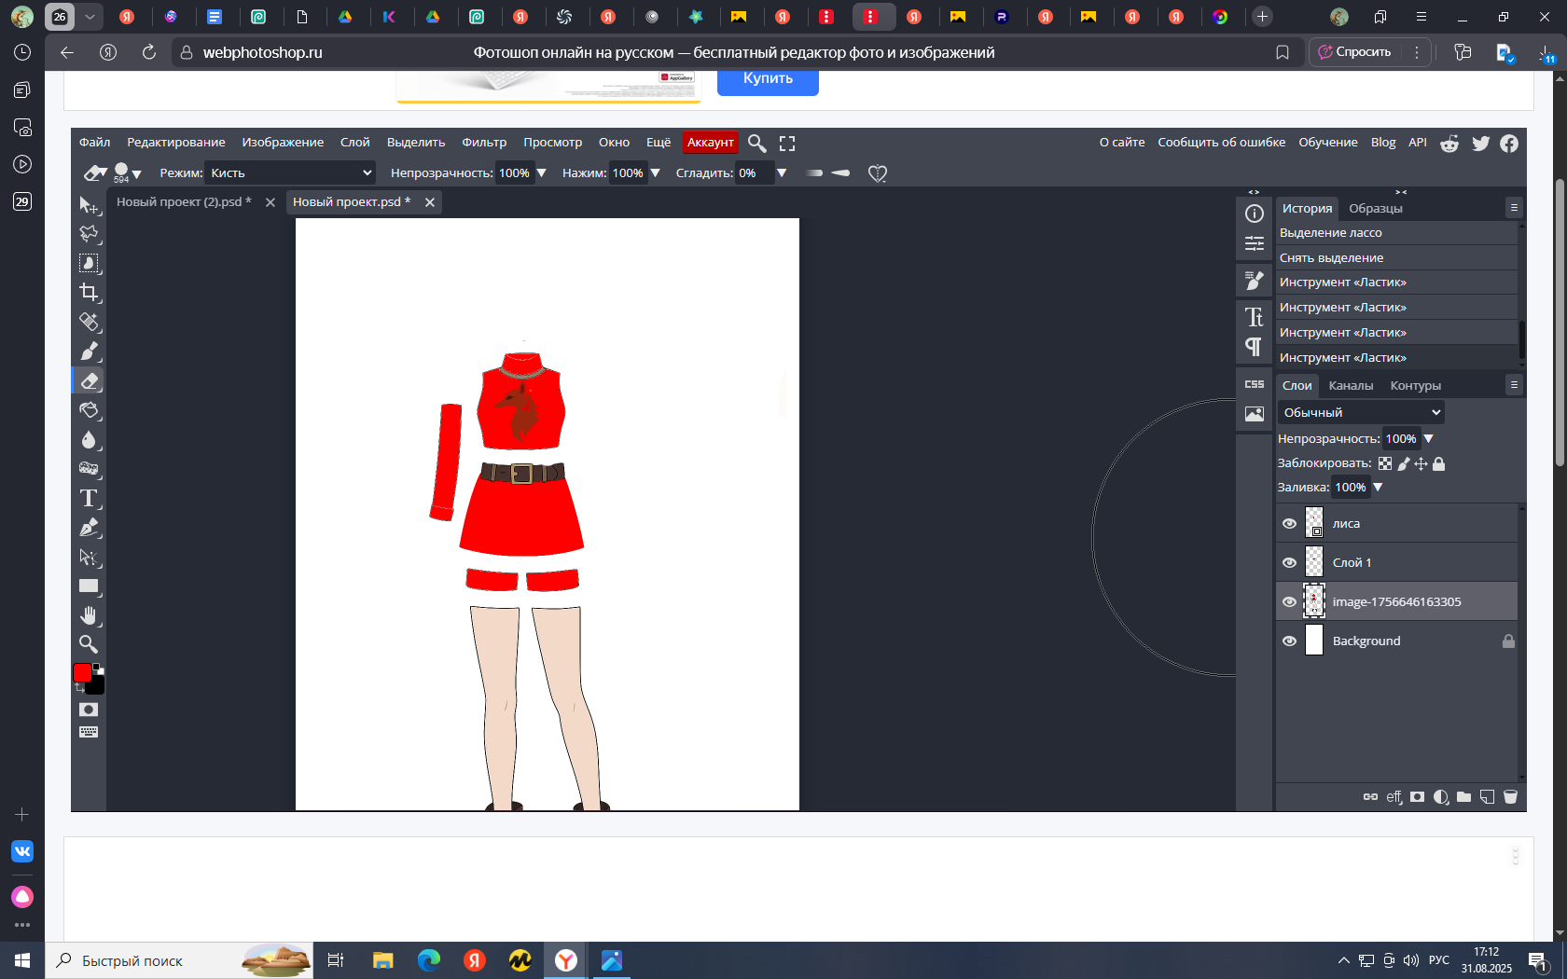Image resolution: width=1567 pixels, height=979 pixels.
Task: Select the Brush tool in toolbar
Action: [x=89, y=352]
